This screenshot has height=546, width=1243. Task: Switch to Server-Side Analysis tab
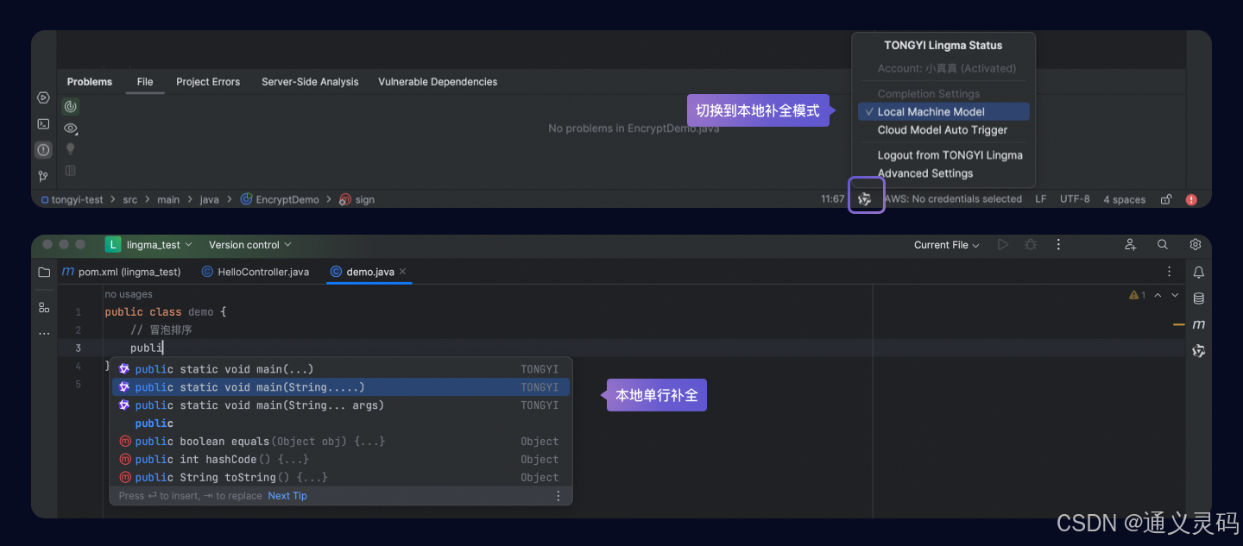(310, 82)
